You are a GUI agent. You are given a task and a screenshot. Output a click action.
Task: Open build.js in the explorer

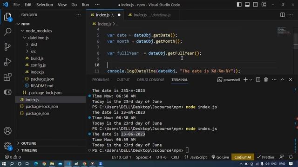pos(37,58)
